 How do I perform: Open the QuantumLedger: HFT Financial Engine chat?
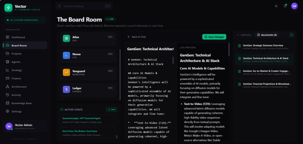[88, 120]
